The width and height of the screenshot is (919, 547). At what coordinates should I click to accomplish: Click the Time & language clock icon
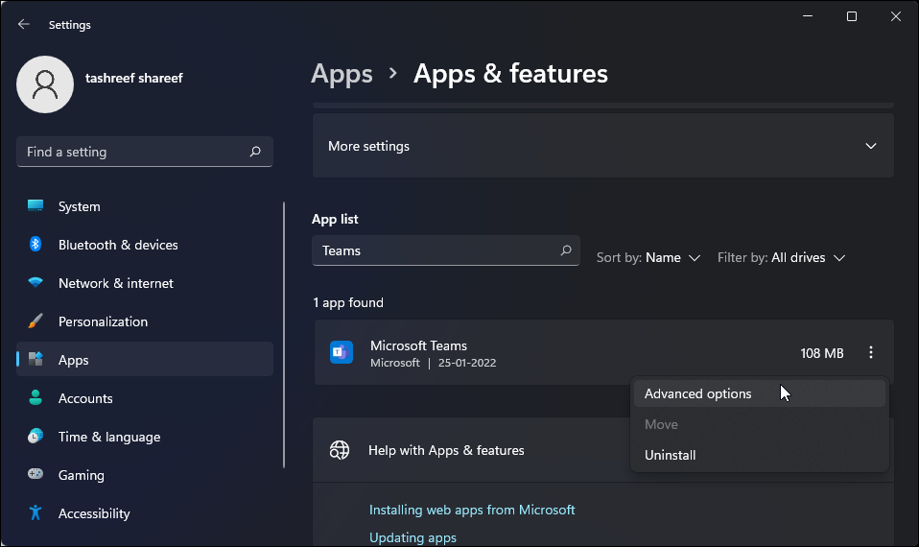35,437
